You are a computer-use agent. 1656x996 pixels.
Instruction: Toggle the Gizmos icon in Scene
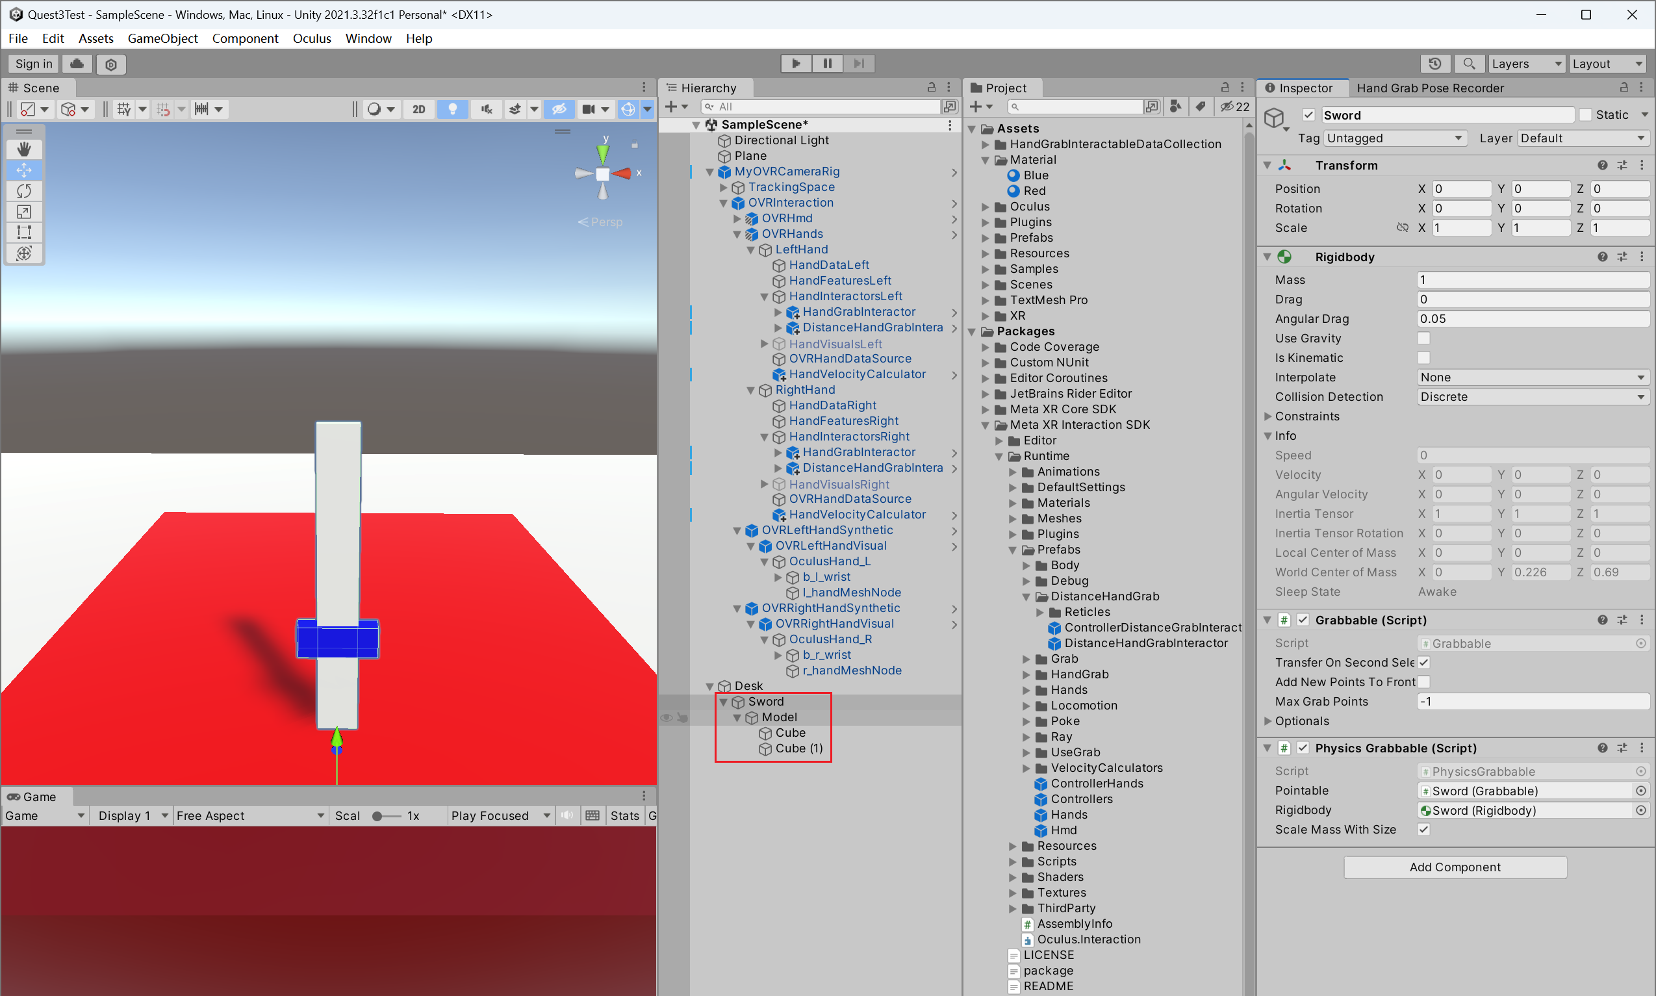(628, 109)
